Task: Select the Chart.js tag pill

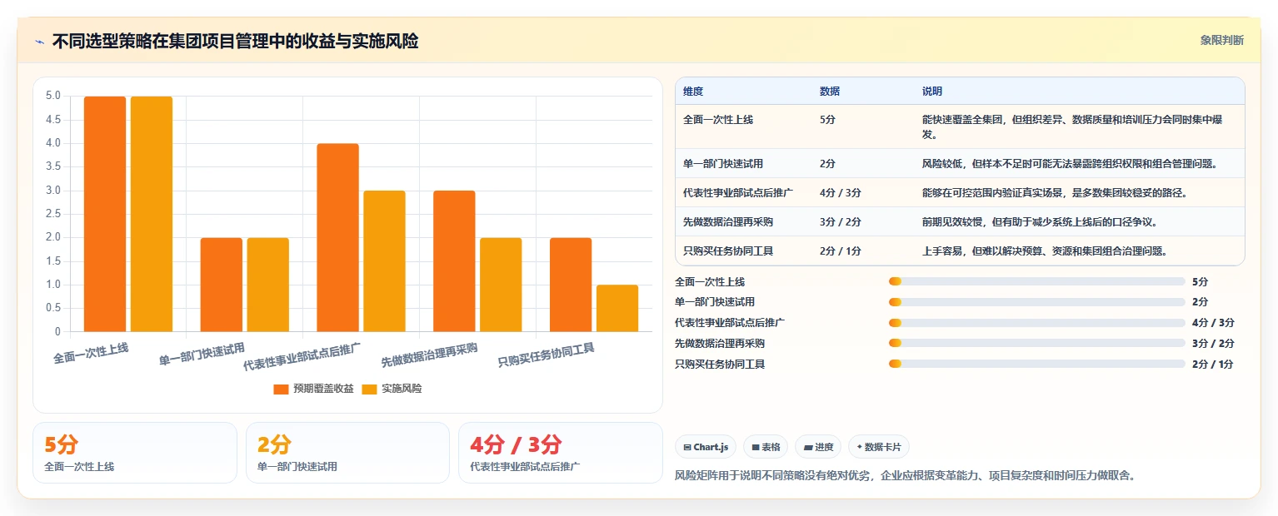Action: (706, 447)
